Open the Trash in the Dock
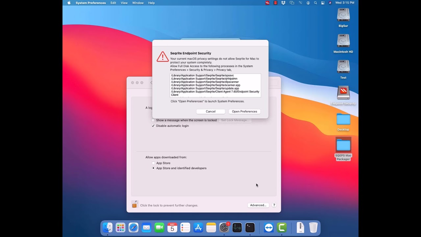The width and height of the screenshot is (421, 237). click(313, 227)
